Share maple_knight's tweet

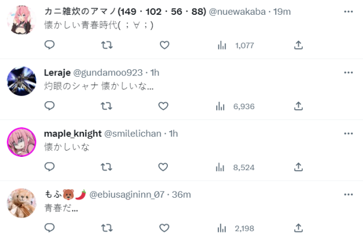(298, 167)
